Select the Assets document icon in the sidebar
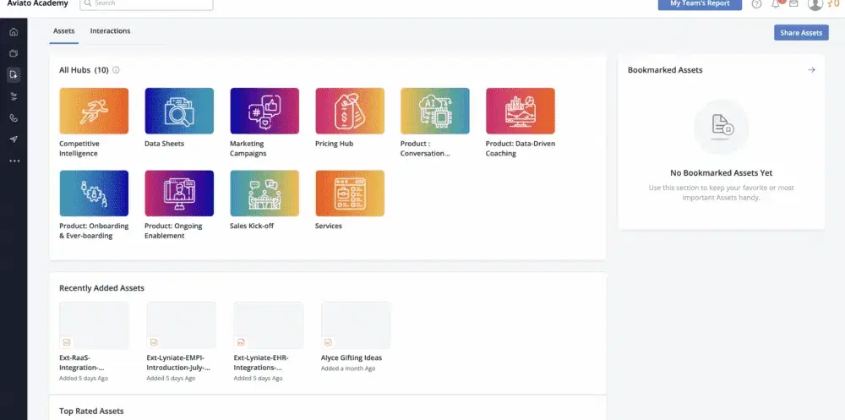Viewport: 845px width, 420px height. click(x=14, y=75)
